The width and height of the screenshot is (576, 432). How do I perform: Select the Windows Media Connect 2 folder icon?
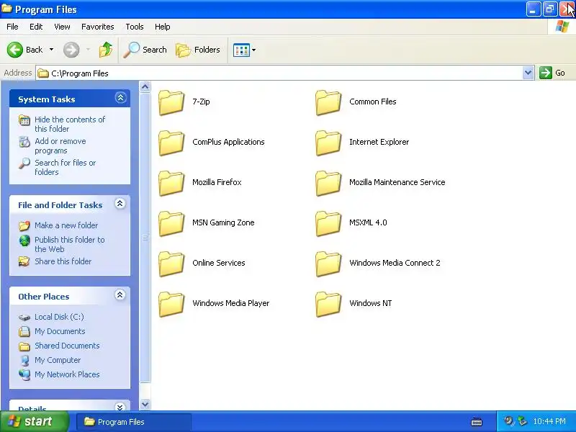[328, 264]
